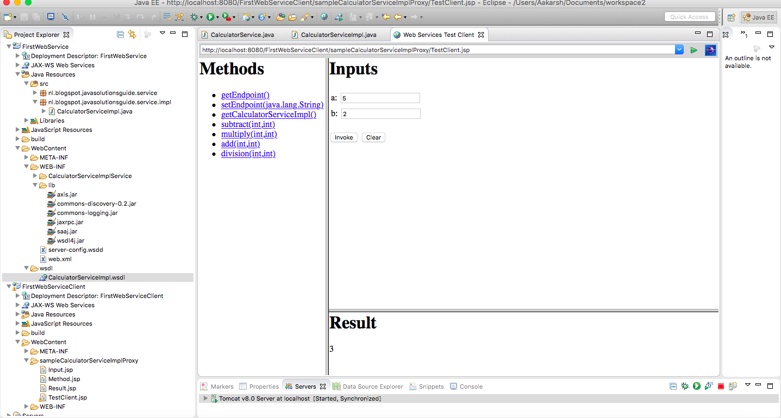Click the green Go arrow beside URL bar
The width and height of the screenshot is (781, 418).
(x=694, y=50)
